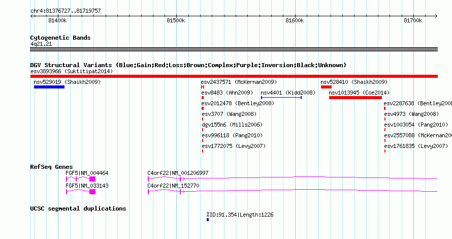Select the esv996118 (Pang2010) variant label

[232, 135]
